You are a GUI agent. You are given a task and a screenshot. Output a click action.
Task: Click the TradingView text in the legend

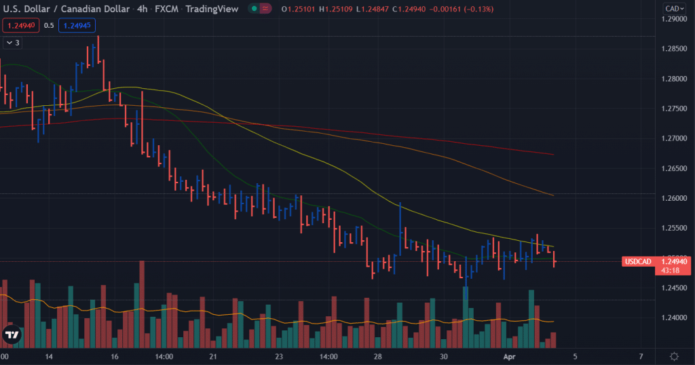(212, 9)
